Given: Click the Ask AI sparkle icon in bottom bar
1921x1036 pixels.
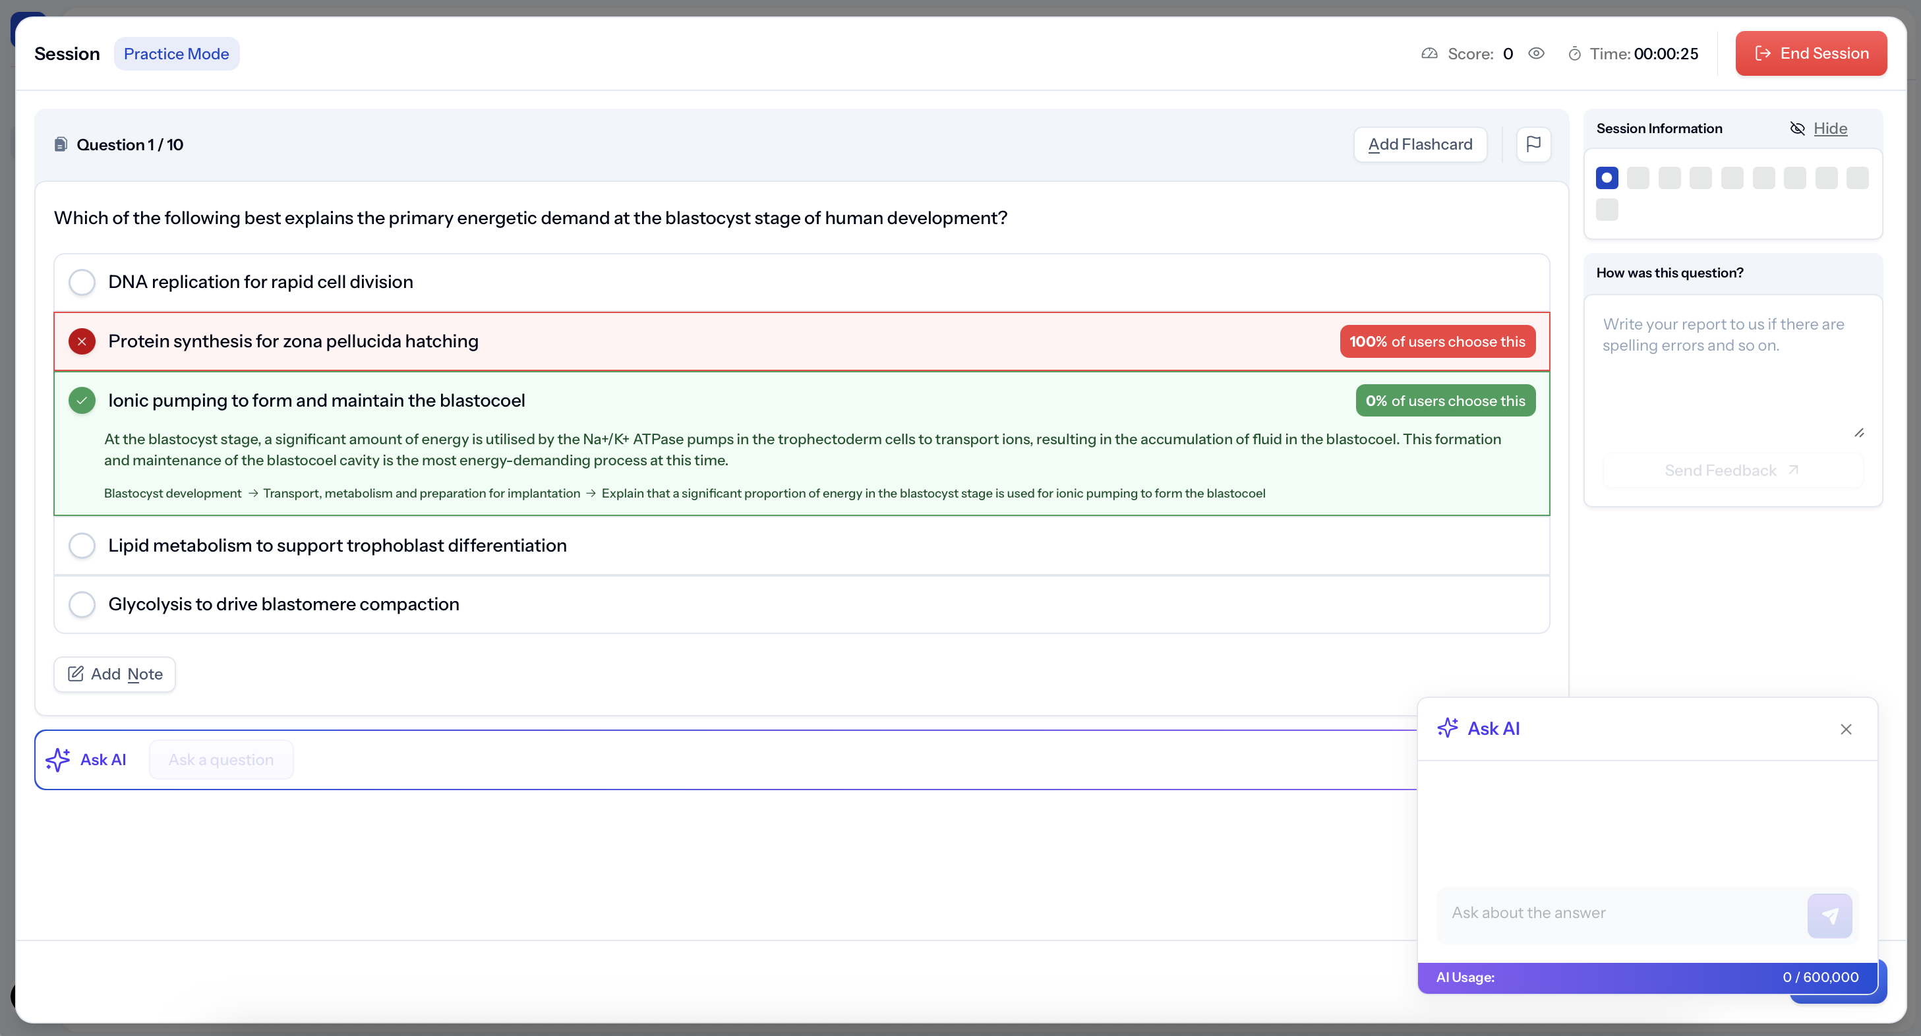Looking at the screenshot, I should (58, 759).
